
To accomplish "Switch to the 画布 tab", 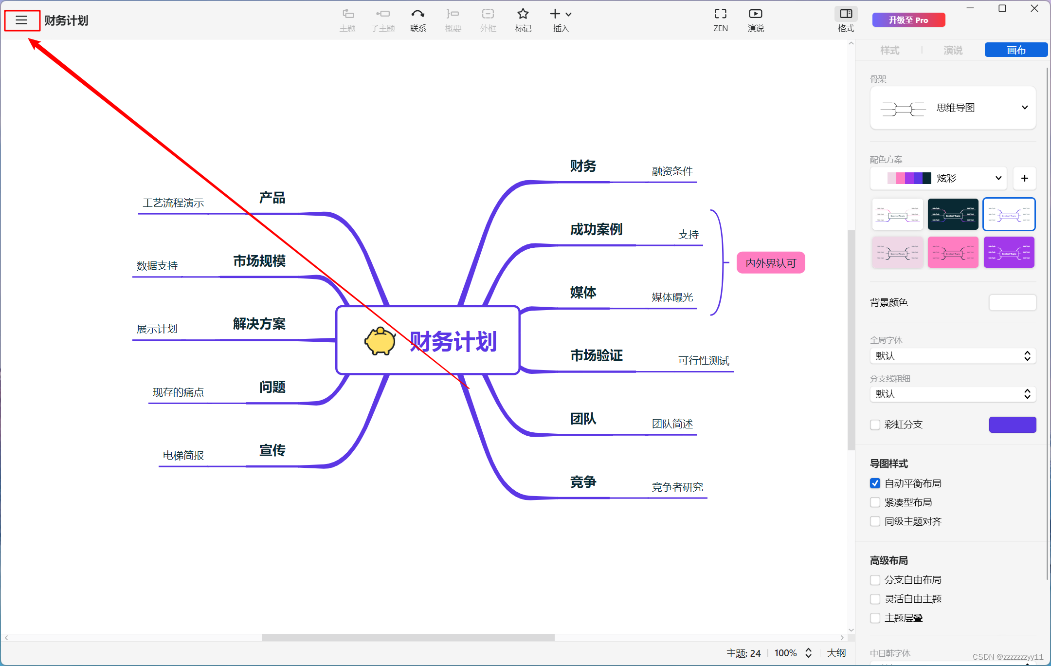I will point(1016,50).
